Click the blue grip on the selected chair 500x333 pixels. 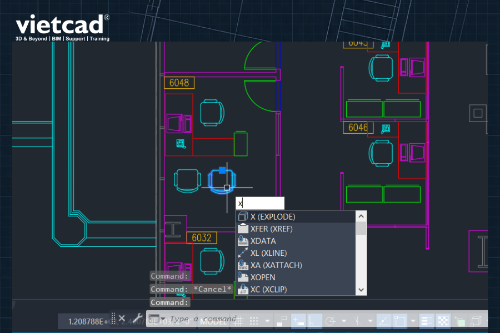tap(222, 170)
